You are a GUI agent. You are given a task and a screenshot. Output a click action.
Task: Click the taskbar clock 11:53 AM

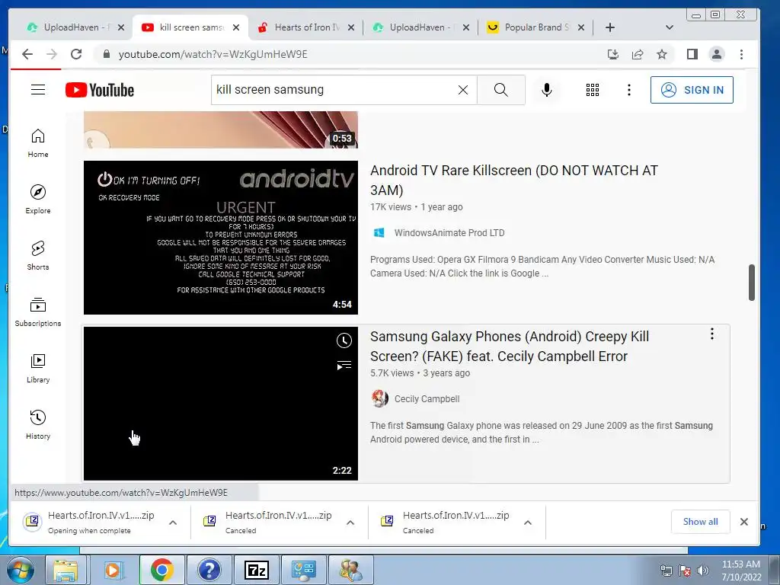(741, 571)
